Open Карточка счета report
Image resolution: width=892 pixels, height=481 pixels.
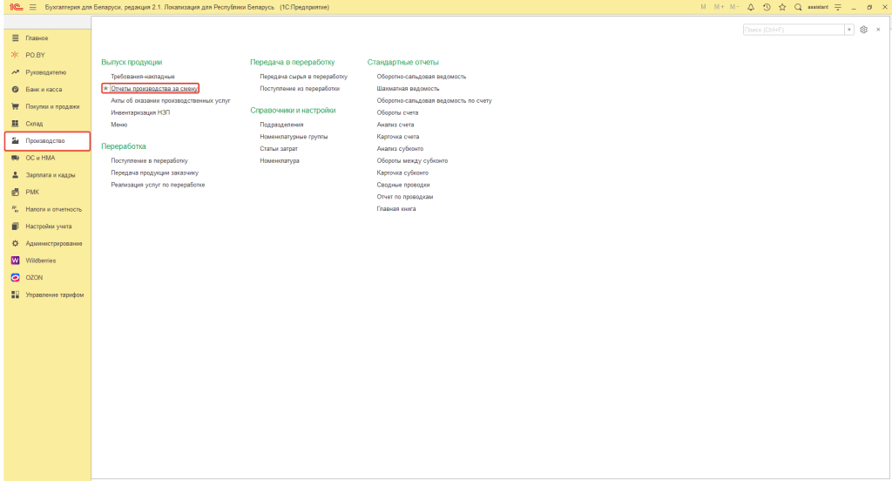point(397,137)
